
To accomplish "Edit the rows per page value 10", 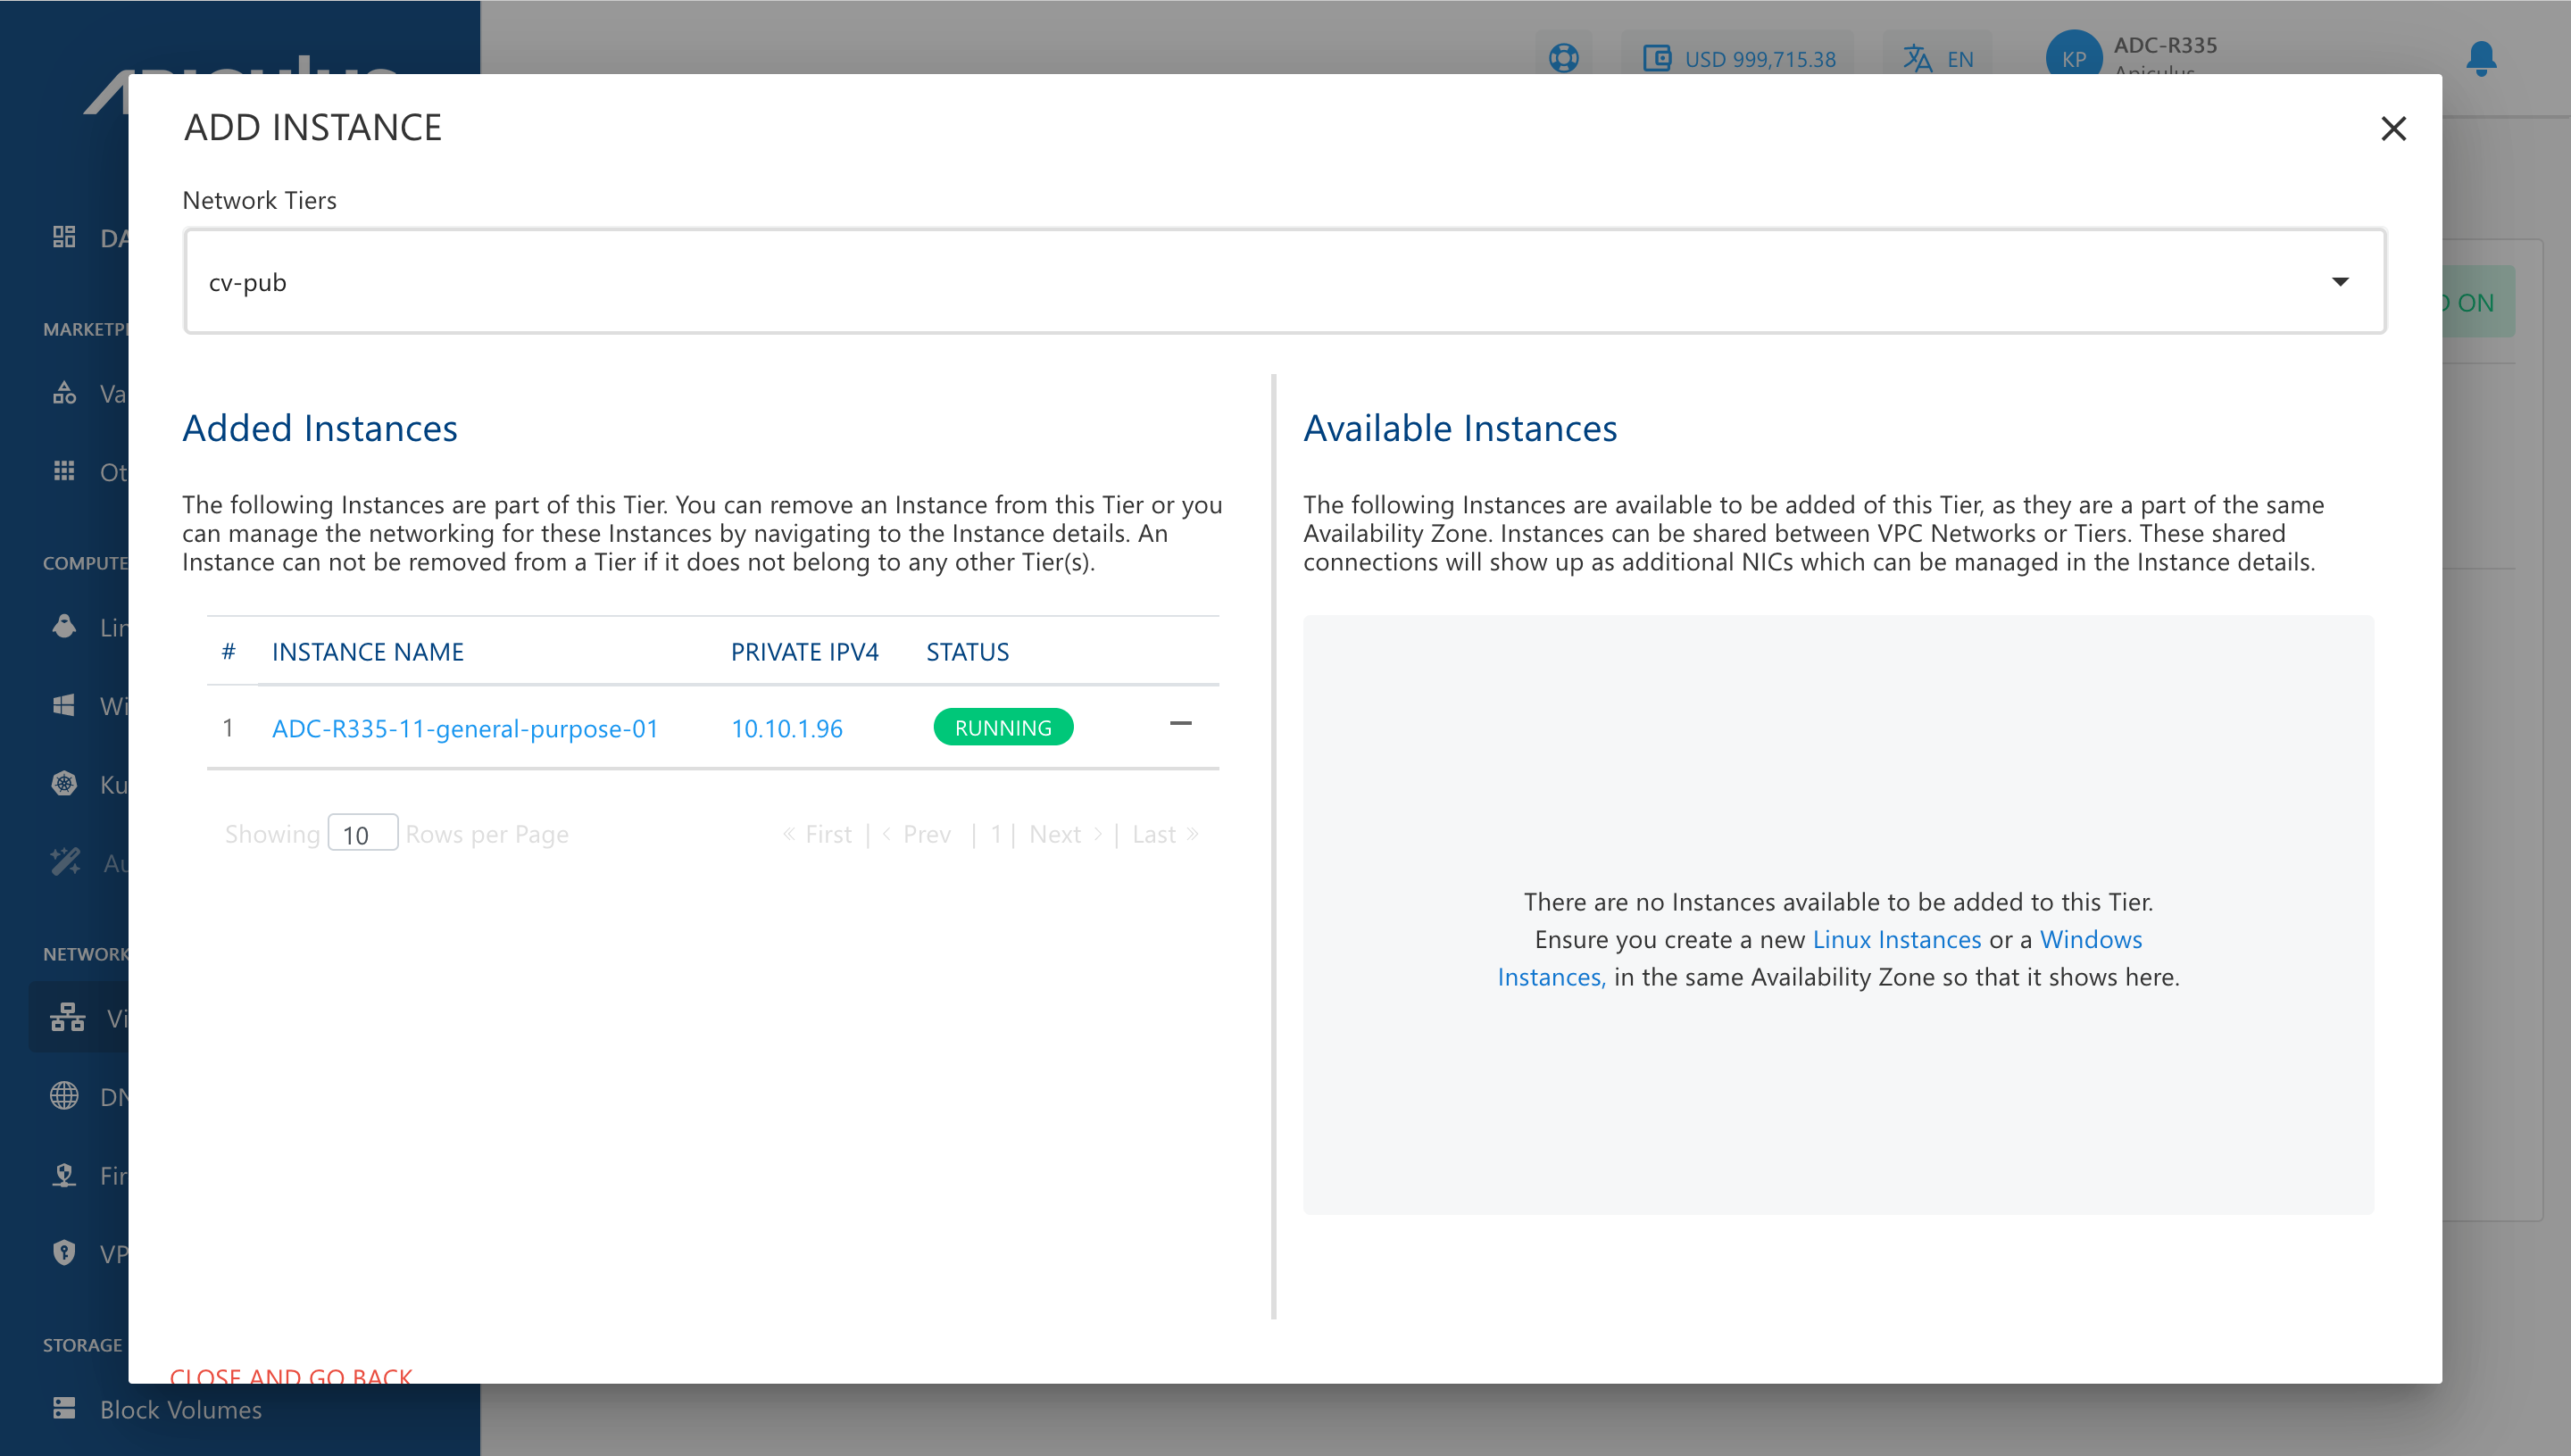I will [x=362, y=832].
